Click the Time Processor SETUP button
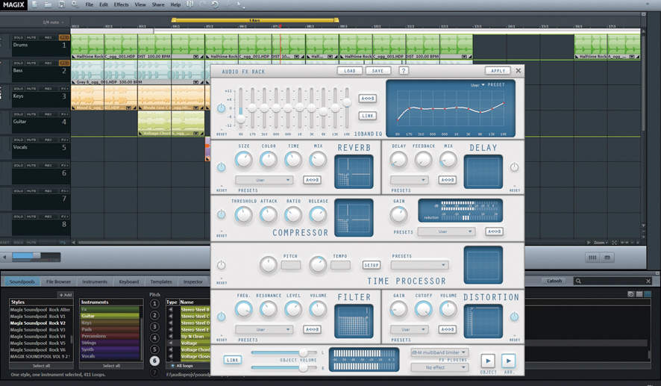Viewport: 661px width, 386px height. coord(372,265)
